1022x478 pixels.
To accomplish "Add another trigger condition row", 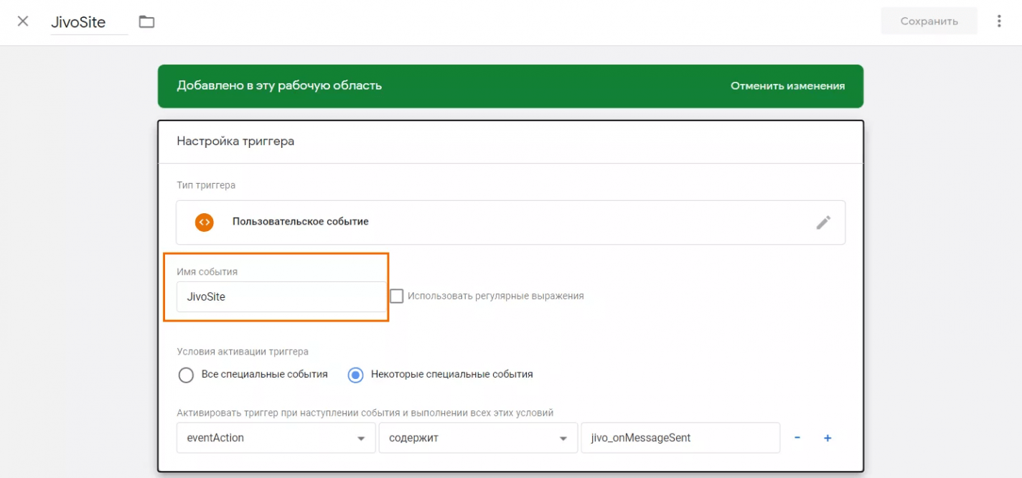I will (x=828, y=438).
